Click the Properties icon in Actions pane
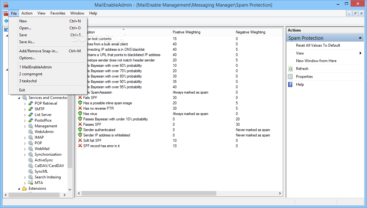 tap(290, 77)
